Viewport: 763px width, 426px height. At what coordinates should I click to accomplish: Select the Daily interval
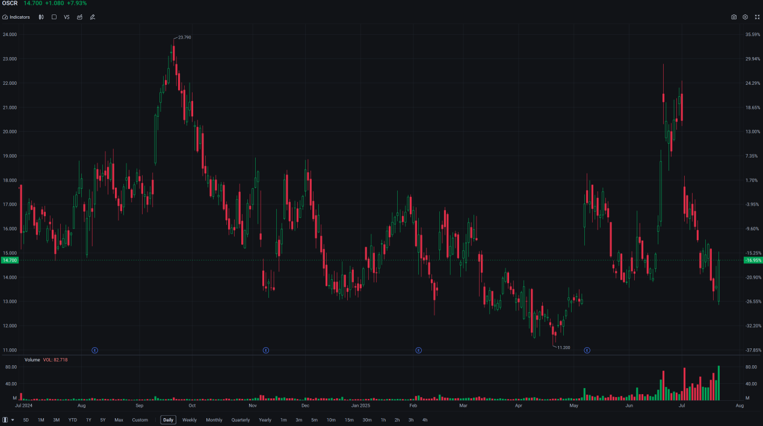tap(168, 420)
